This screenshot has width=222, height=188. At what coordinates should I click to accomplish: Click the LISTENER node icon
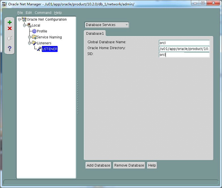click(39, 49)
